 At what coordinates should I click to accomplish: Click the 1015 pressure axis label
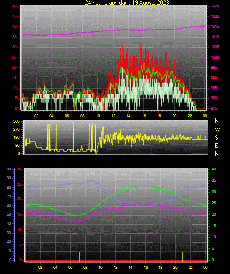pyautogui.click(x=215, y=26)
